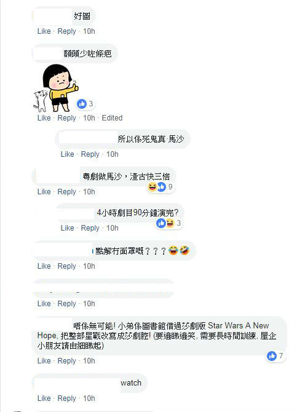Like the watch comment

coord(44,398)
